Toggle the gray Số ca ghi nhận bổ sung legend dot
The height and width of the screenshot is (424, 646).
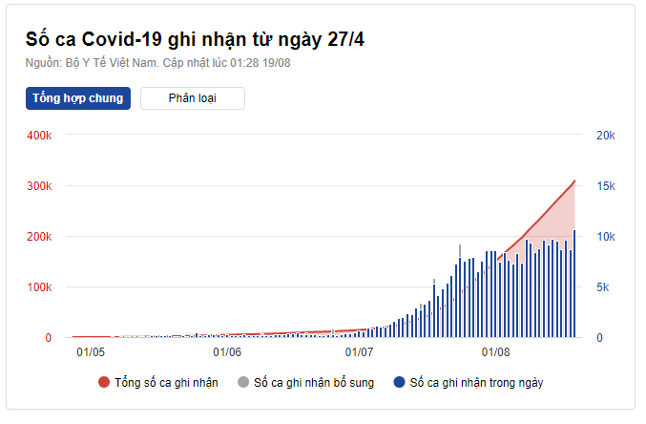click(x=243, y=382)
